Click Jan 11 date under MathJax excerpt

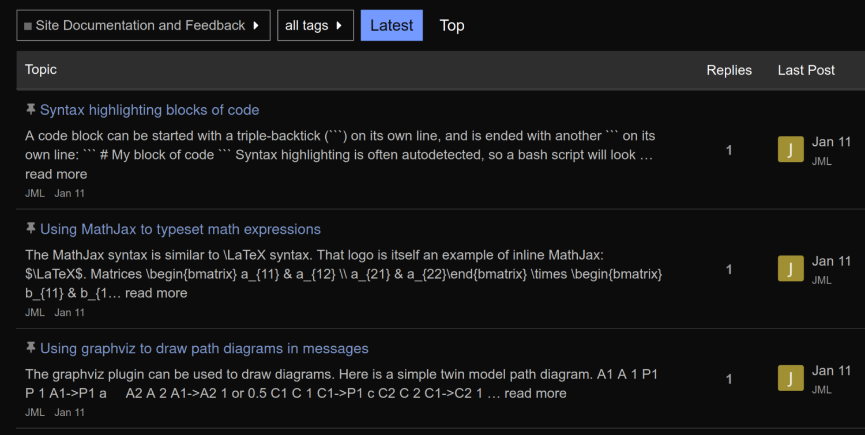click(x=69, y=313)
